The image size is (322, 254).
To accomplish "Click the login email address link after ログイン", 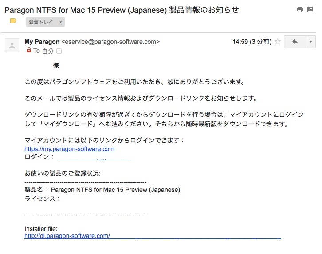I will click(94, 157).
